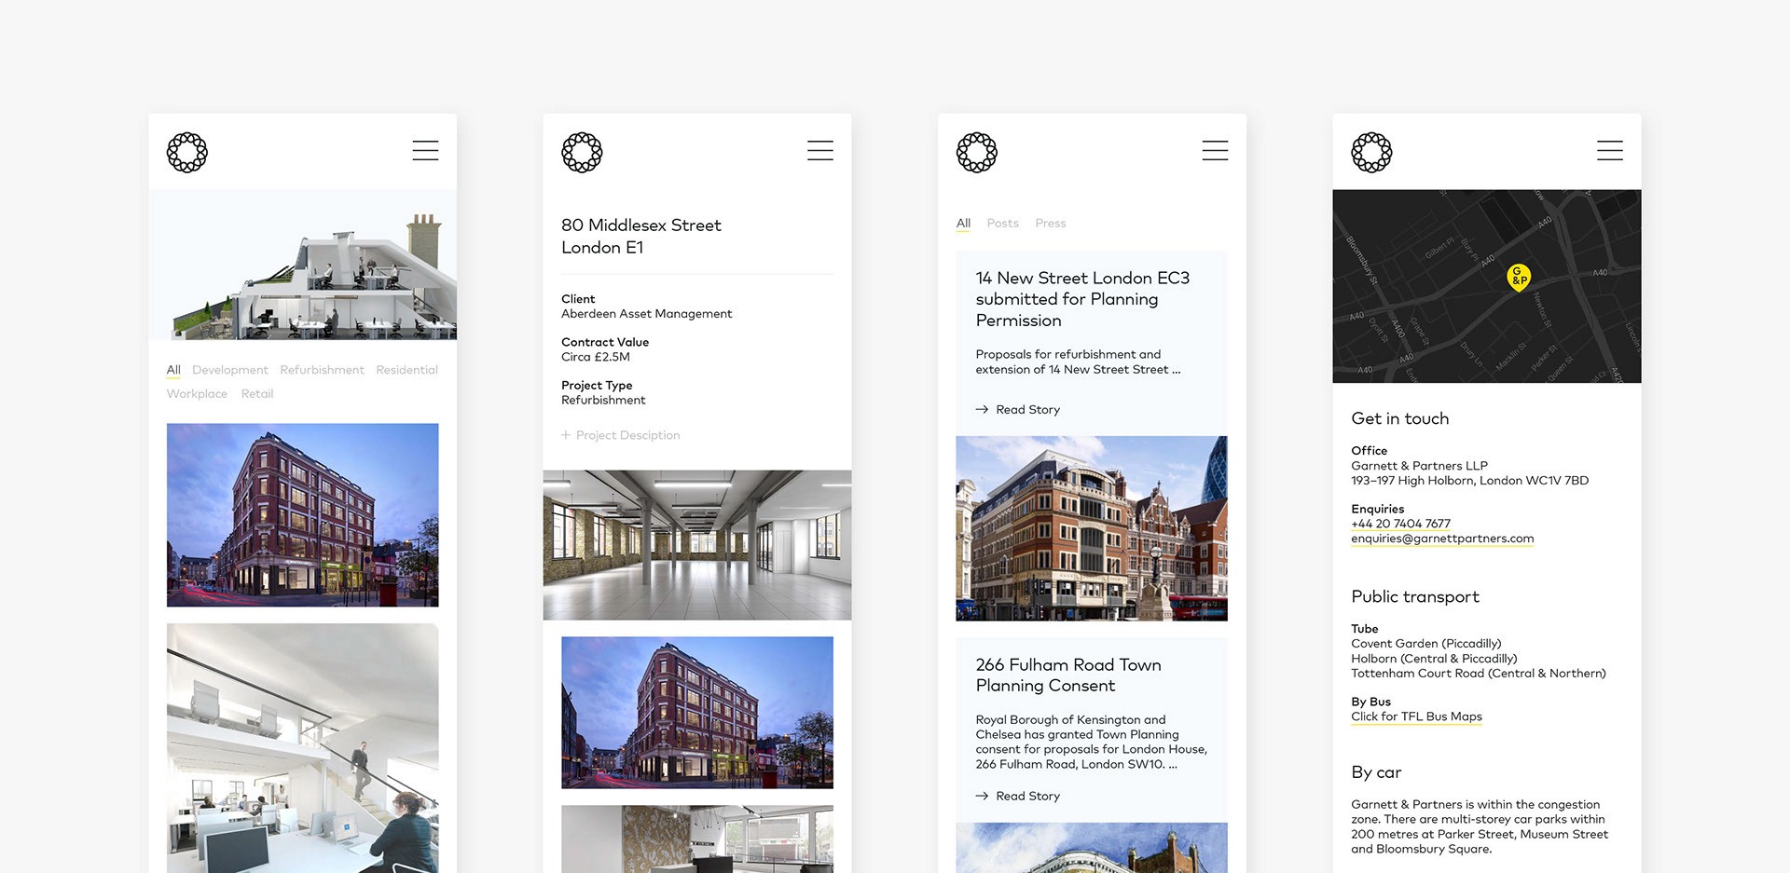
Task: Select the Aberdeen Asset Management client text
Action: pyautogui.click(x=647, y=314)
